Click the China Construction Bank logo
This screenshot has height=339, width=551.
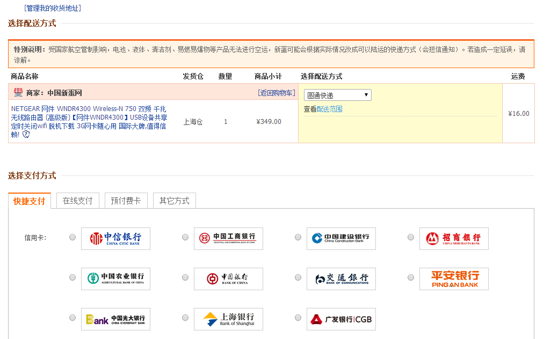341,238
